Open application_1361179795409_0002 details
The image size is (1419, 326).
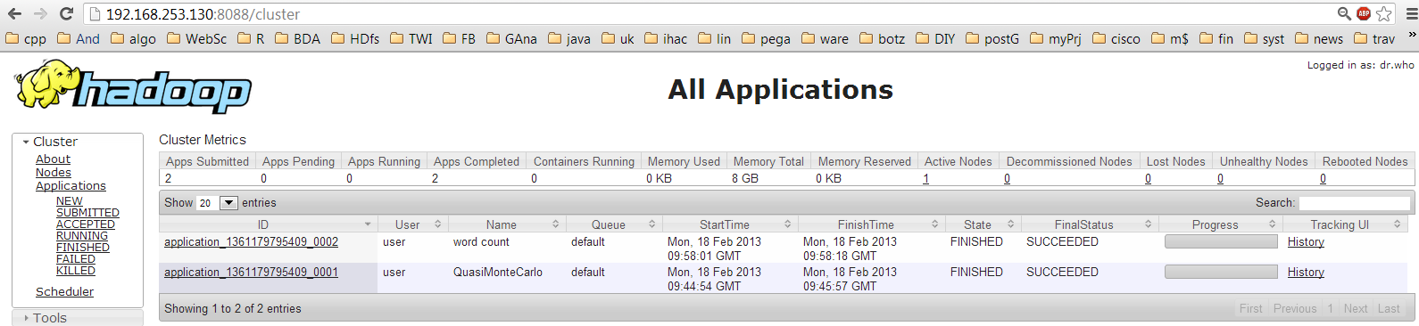(251, 242)
